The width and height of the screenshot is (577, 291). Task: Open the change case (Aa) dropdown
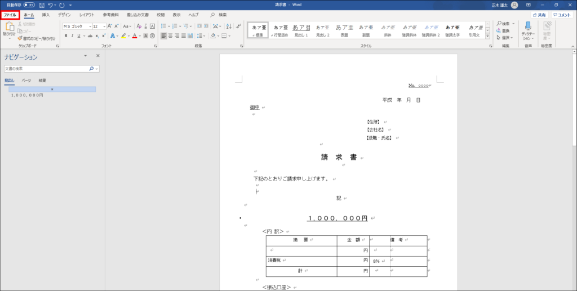[x=127, y=26]
